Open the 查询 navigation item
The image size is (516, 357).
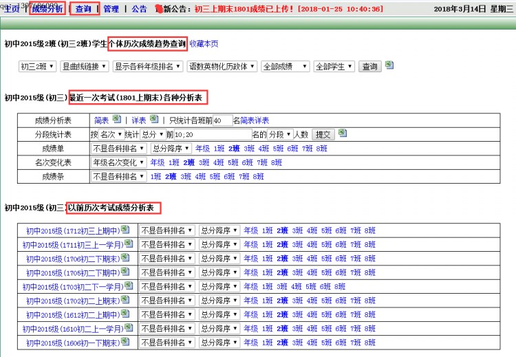pyautogui.click(x=83, y=9)
